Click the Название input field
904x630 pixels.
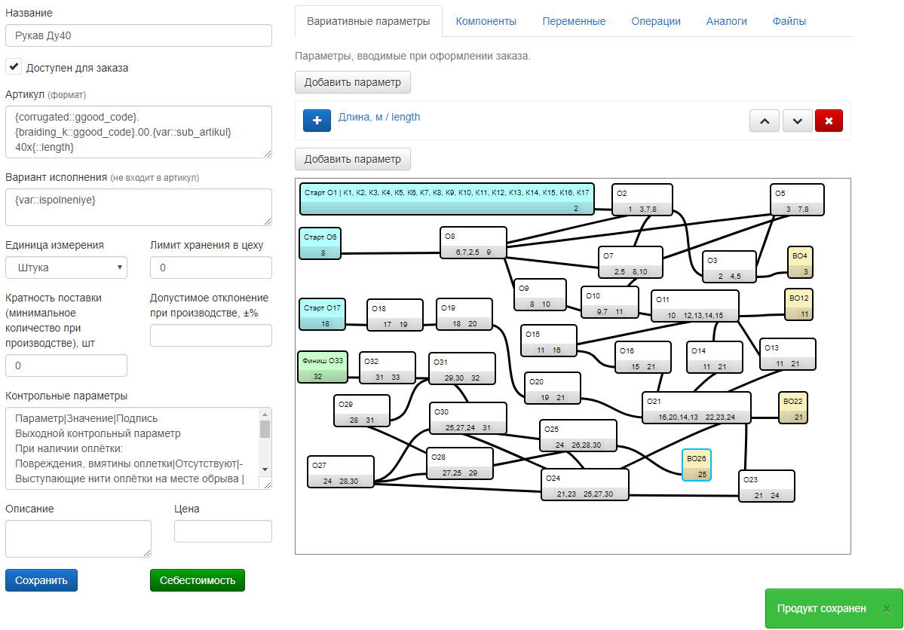tap(139, 35)
